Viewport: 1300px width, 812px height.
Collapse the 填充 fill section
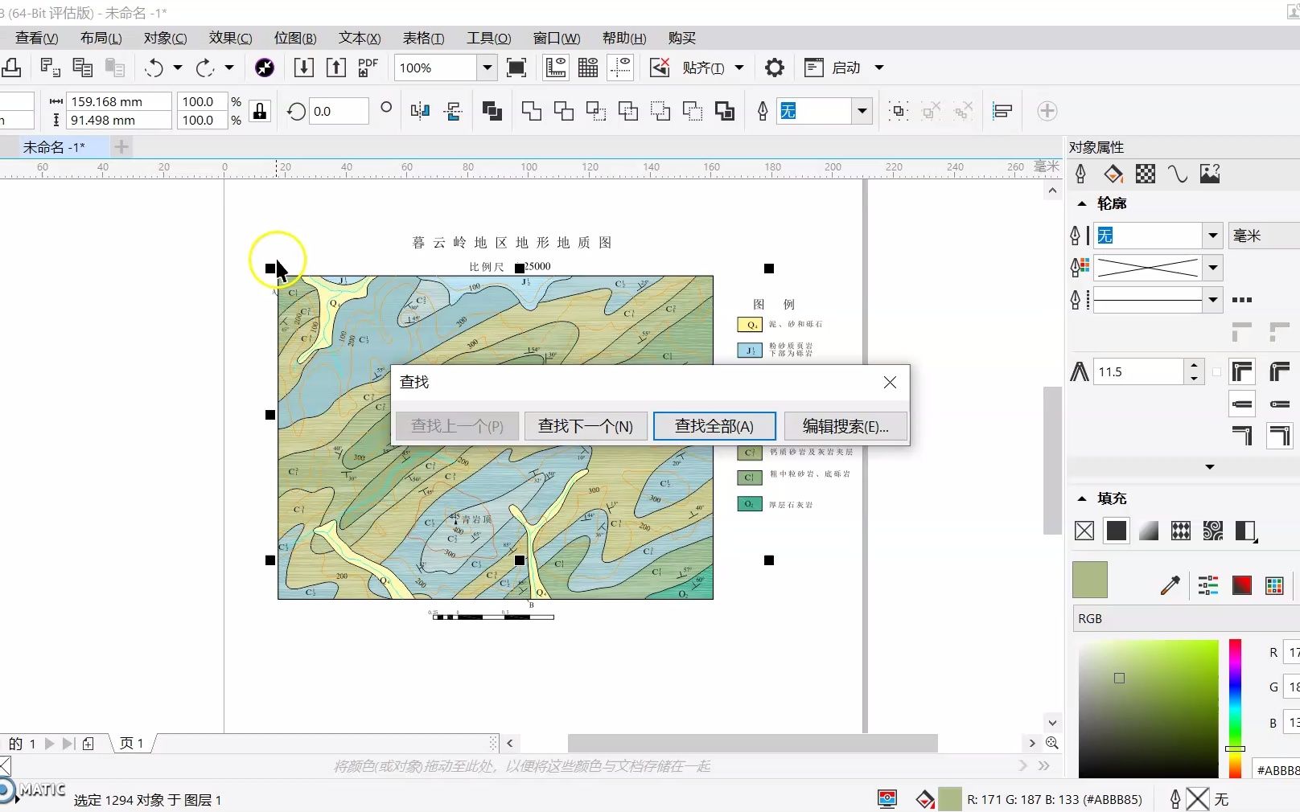click(x=1082, y=498)
